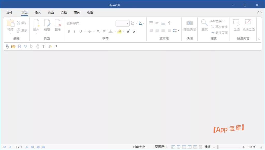Toggle Subscript X₂ formatting
This screenshot has width=265, height=150.
pos(99,31)
